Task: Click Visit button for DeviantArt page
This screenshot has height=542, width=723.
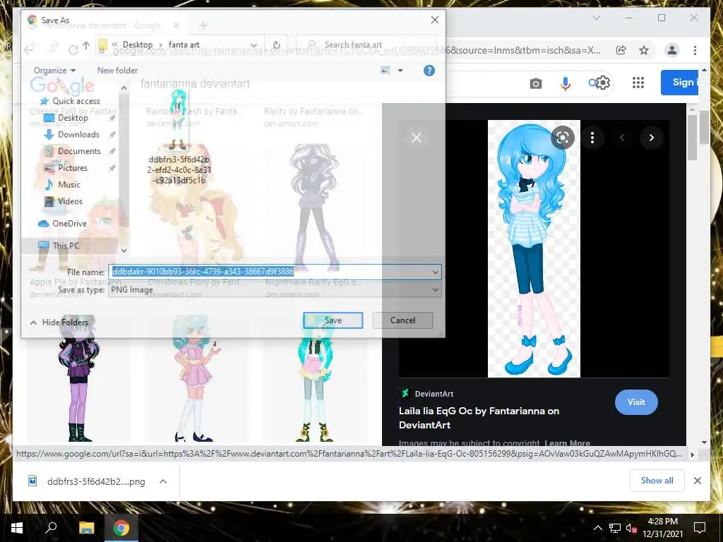Action: [x=636, y=402]
